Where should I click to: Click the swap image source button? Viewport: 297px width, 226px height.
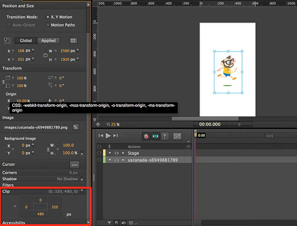pos(76,127)
